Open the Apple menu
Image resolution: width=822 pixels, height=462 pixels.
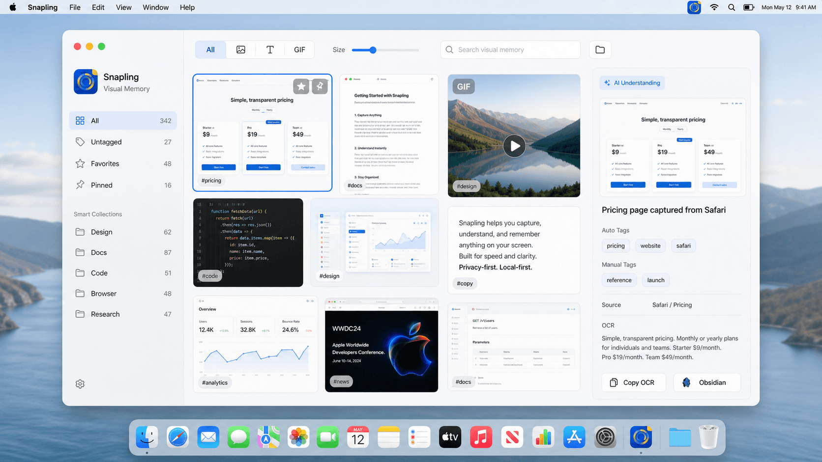13,7
